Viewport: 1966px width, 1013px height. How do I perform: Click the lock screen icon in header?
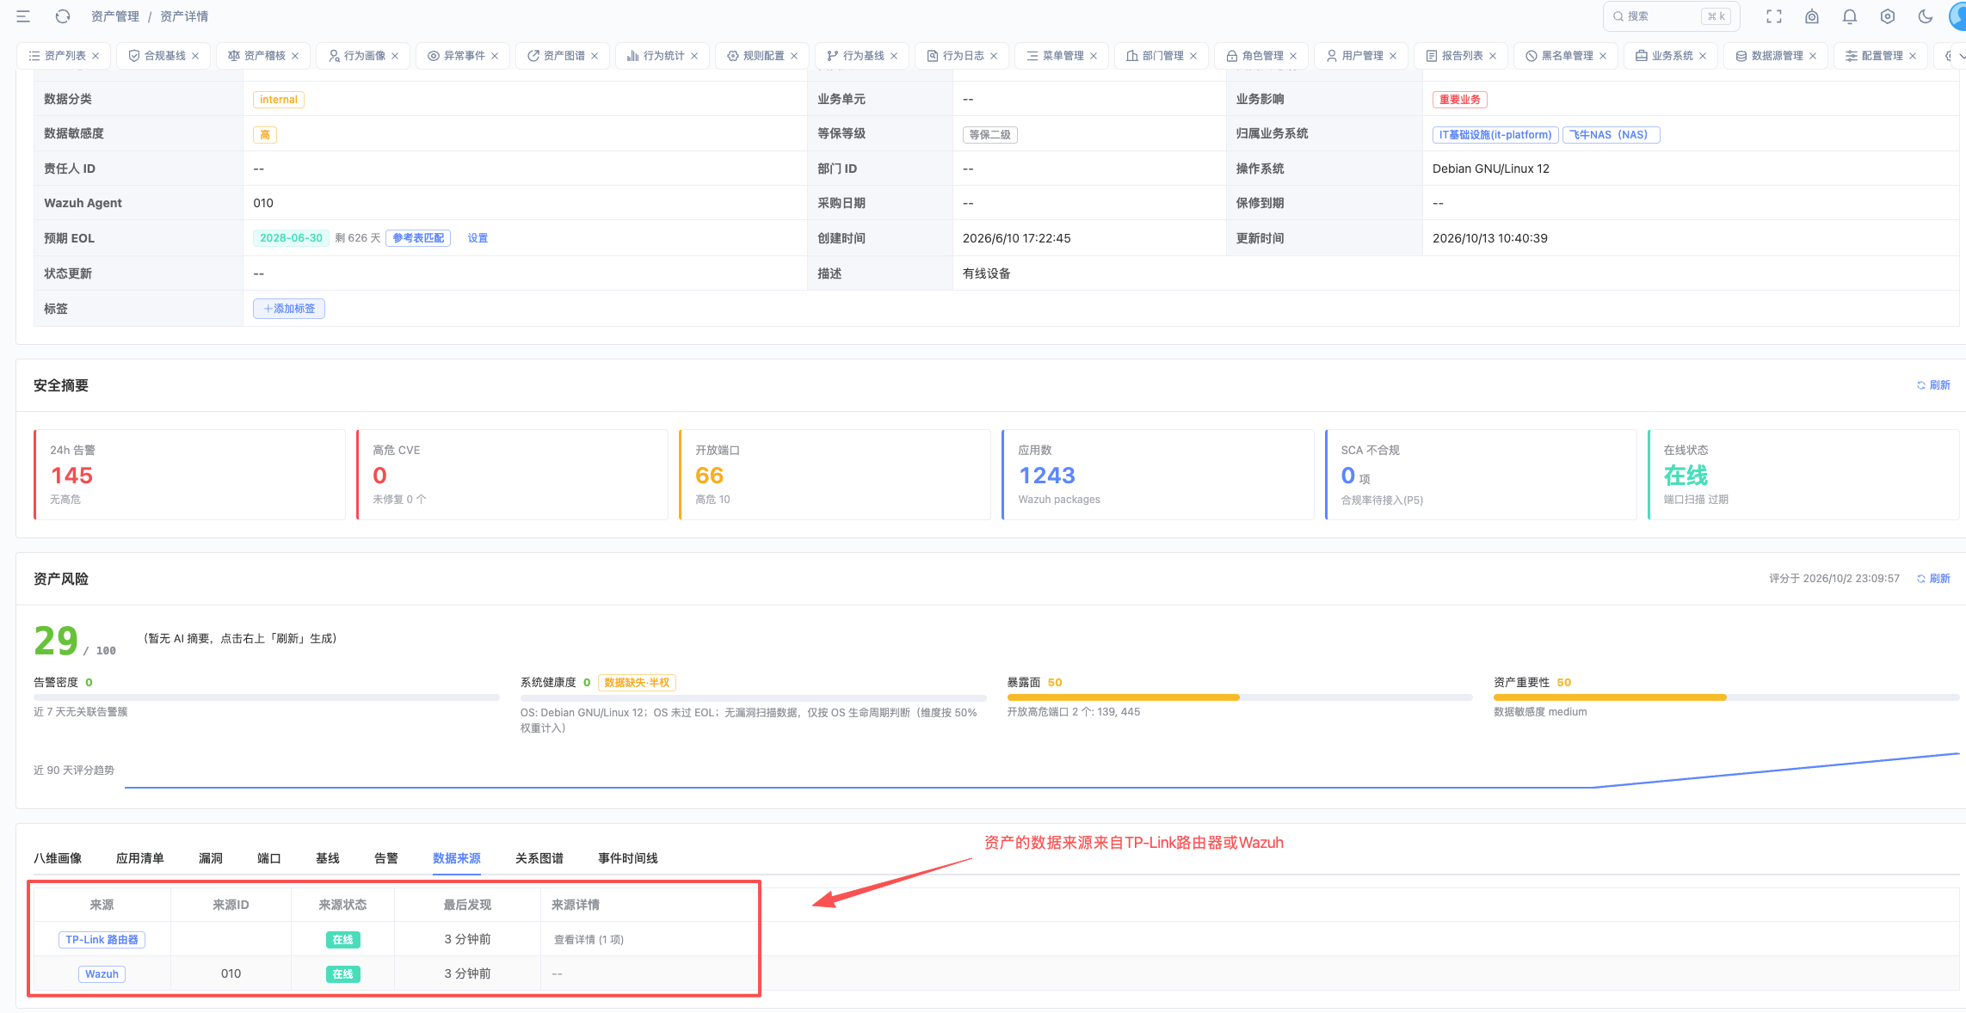[x=1812, y=16]
